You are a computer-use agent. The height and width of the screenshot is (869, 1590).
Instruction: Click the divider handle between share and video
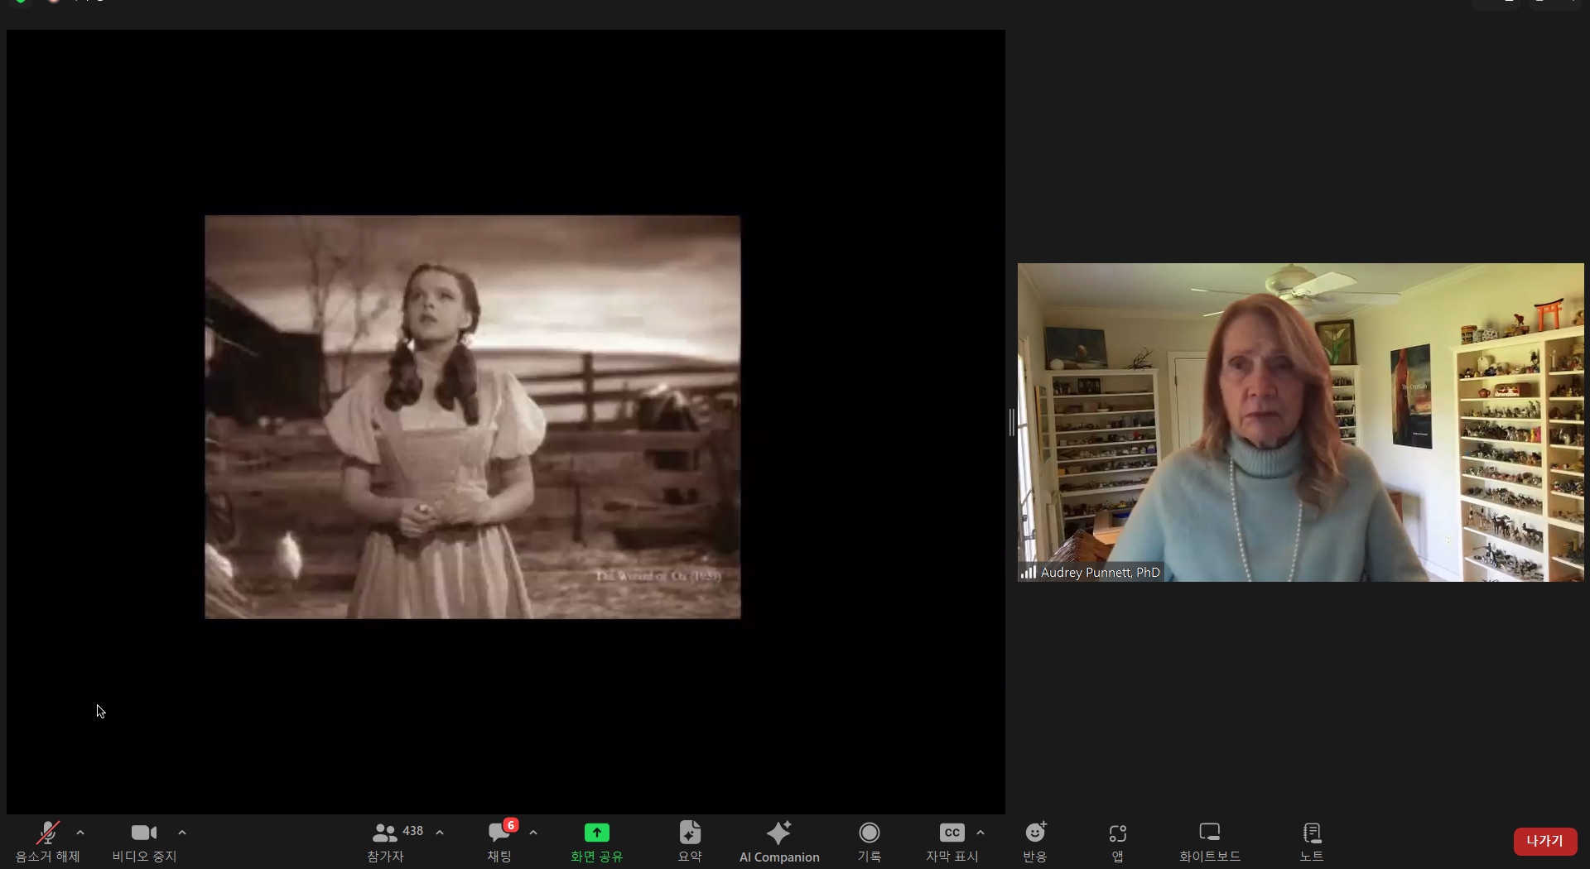coord(1011,422)
